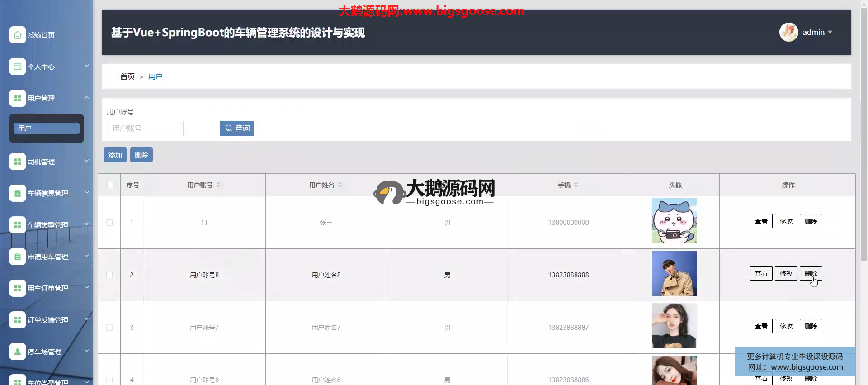Open the admin dropdown arrow menu
The width and height of the screenshot is (868, 385).
(x=830, y=32)
